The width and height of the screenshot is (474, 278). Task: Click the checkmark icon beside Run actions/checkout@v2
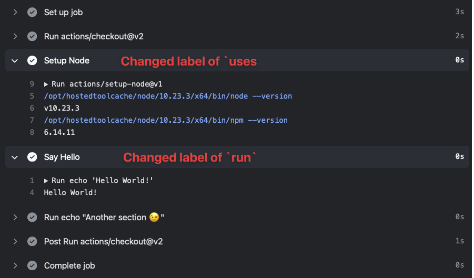(32, 36)
